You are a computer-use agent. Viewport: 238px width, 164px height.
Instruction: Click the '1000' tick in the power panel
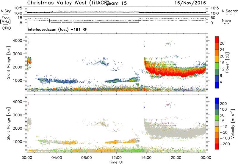pos(18,80)
